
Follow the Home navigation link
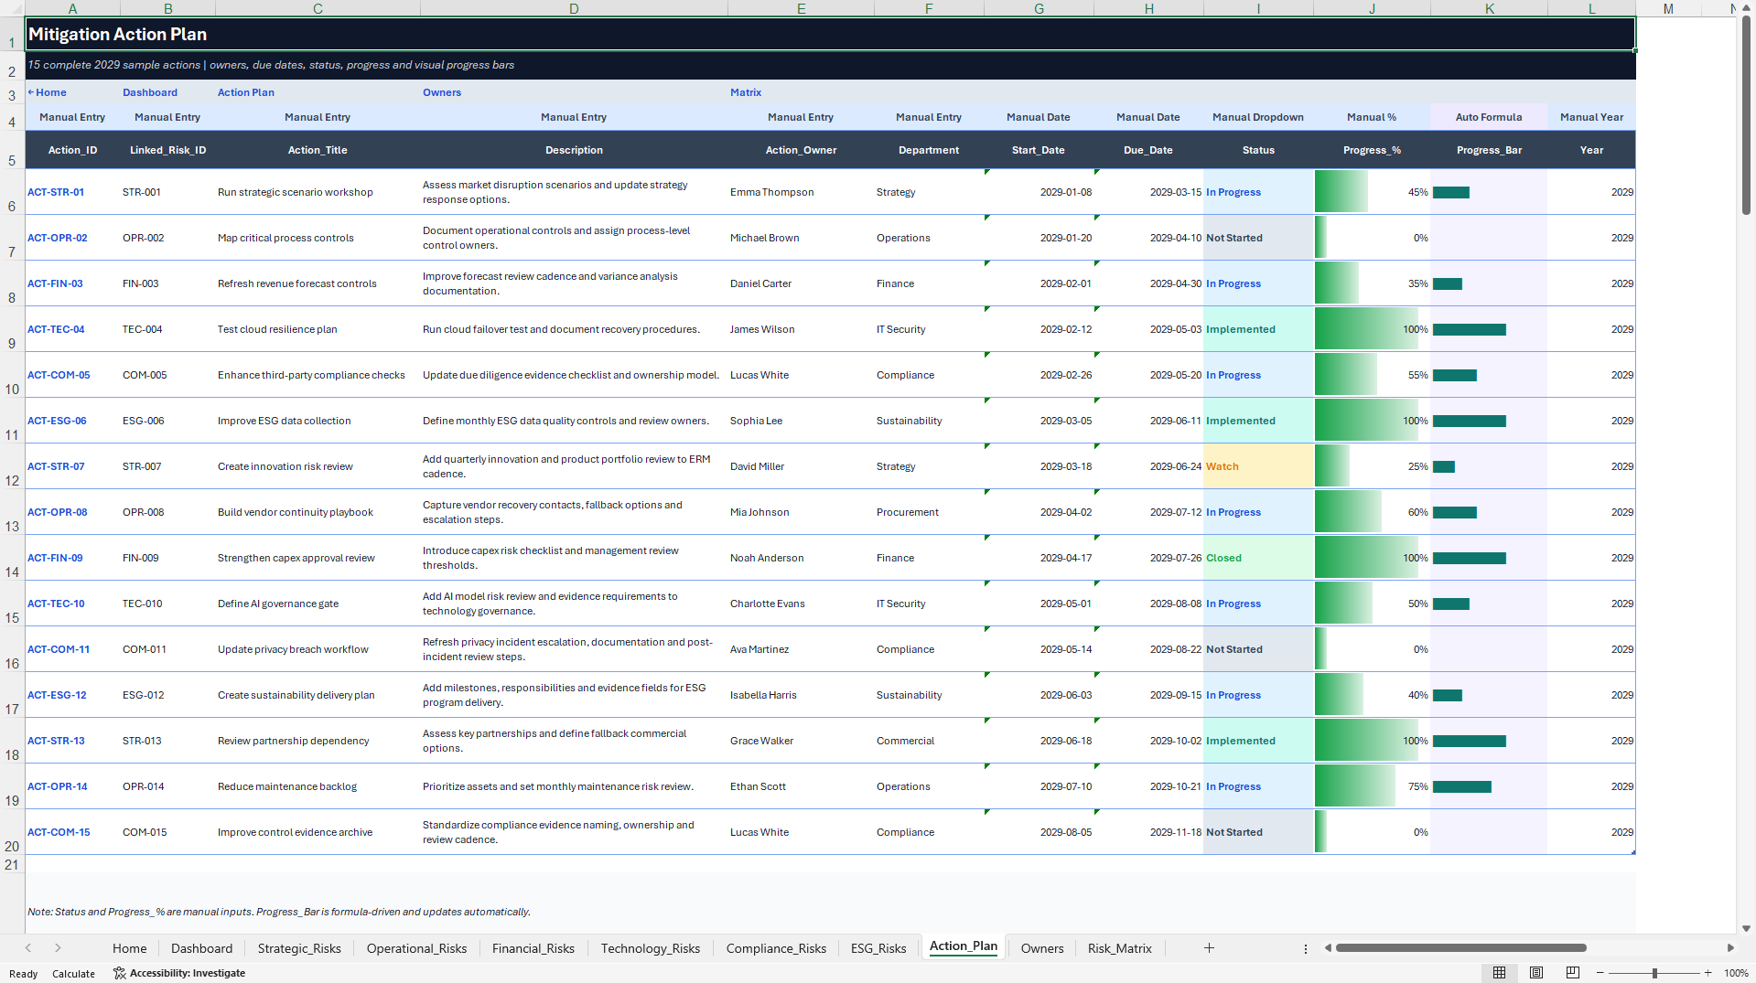[47, 92]
